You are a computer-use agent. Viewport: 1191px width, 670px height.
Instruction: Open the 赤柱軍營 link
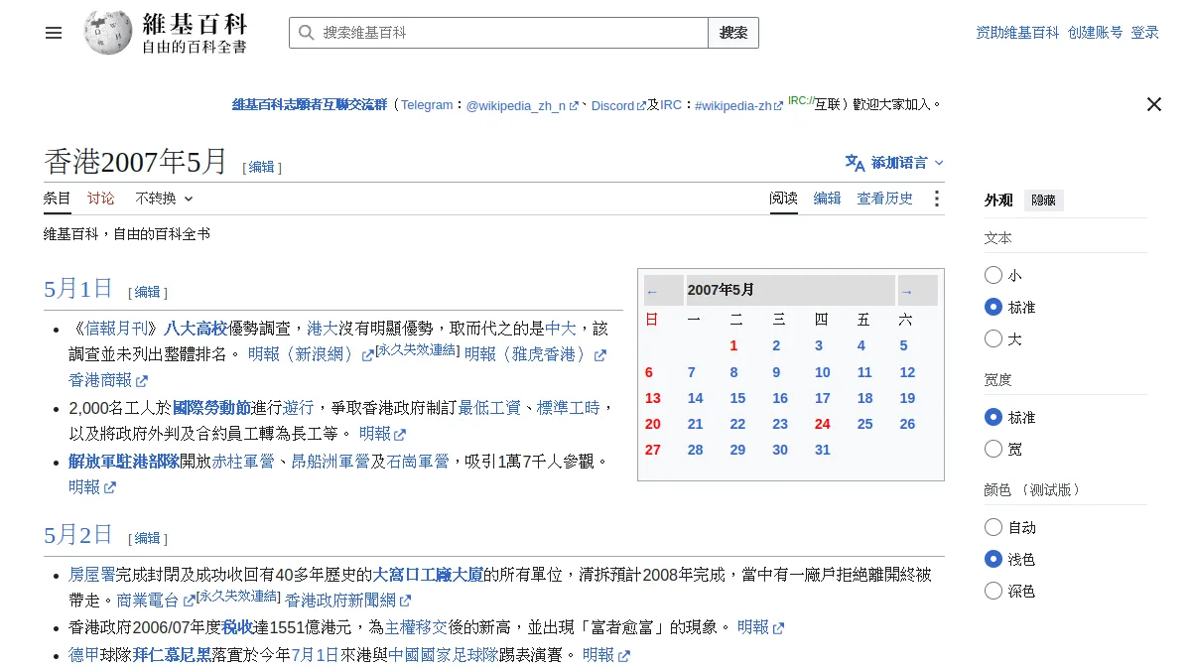(x=242, y=462)
